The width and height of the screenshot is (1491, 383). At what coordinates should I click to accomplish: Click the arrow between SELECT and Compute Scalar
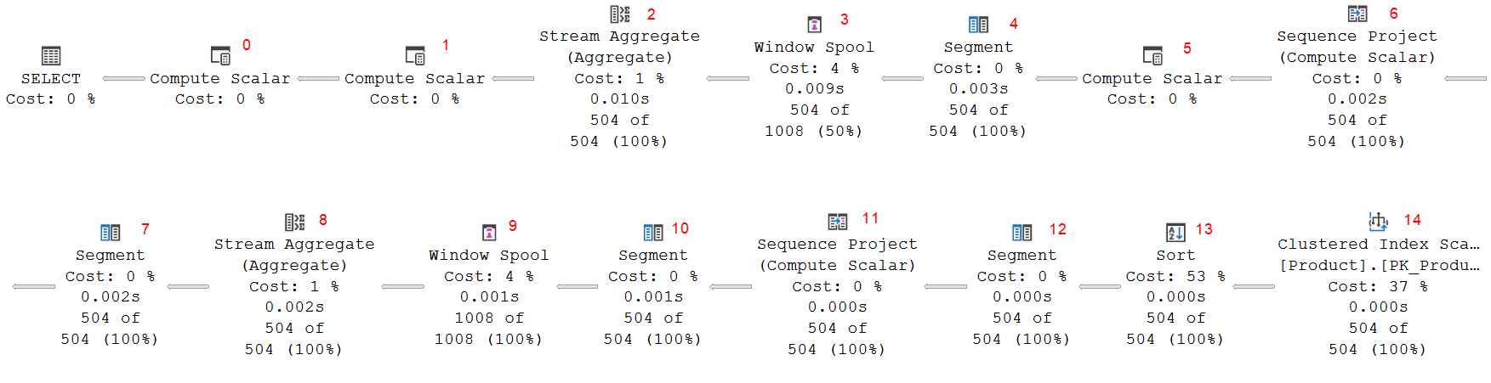[124, 79]
